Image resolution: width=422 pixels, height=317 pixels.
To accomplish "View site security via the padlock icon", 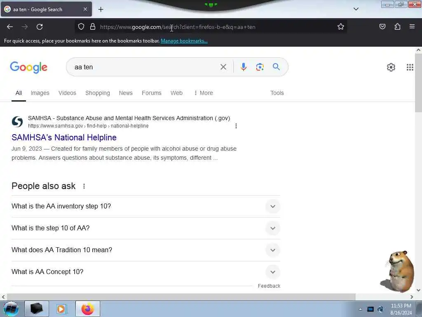I will (93, 27).
